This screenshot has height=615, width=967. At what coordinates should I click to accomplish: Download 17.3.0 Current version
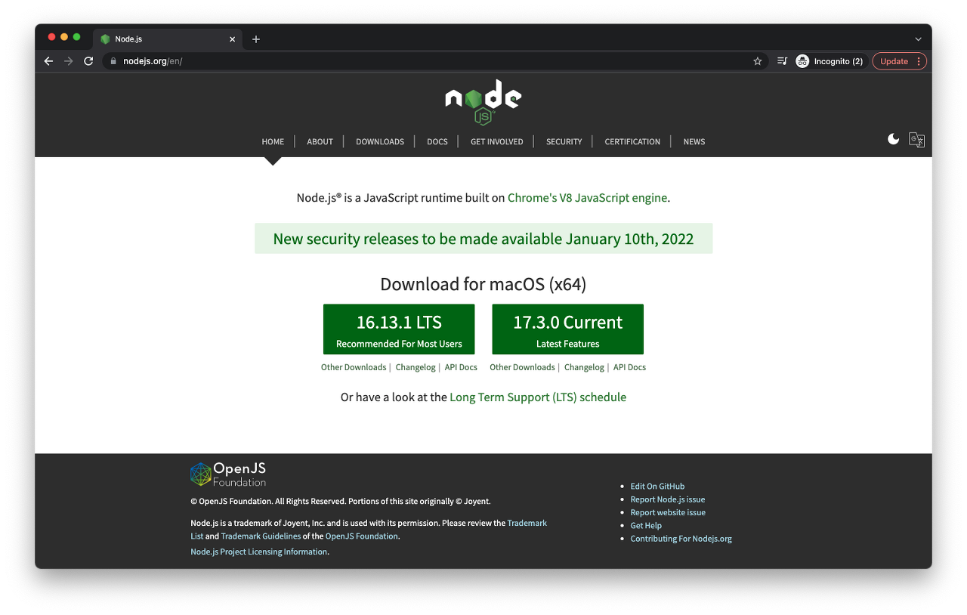[568, 329]
